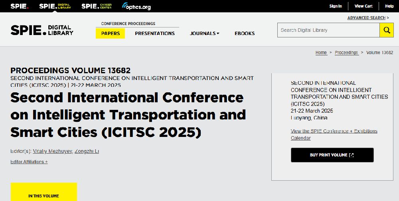Expand the Journals dropdown menu
This screenshot has width=399, height=201.
click(204, 33)
